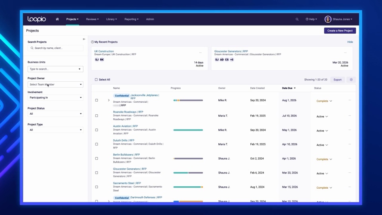
Task: Check the Jacksonville Jetplanes row checkbox
Action: (x=97, y=100)
